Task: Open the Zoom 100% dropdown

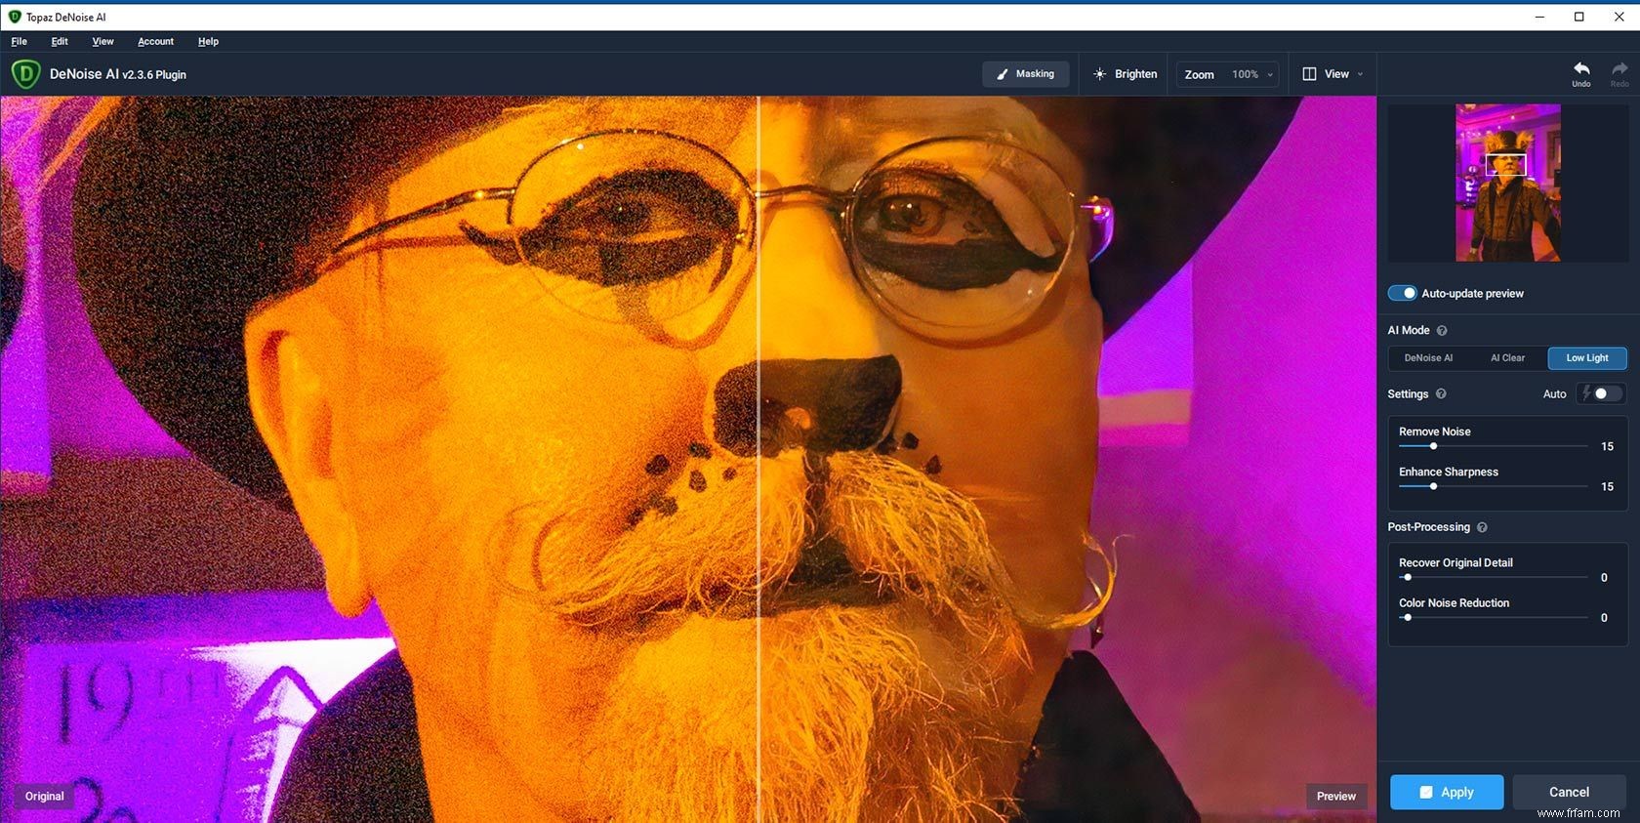Action: tap(1227, 74)
